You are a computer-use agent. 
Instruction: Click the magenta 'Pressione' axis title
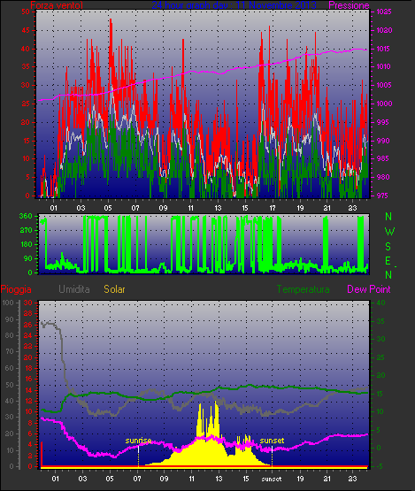[349, 5]
